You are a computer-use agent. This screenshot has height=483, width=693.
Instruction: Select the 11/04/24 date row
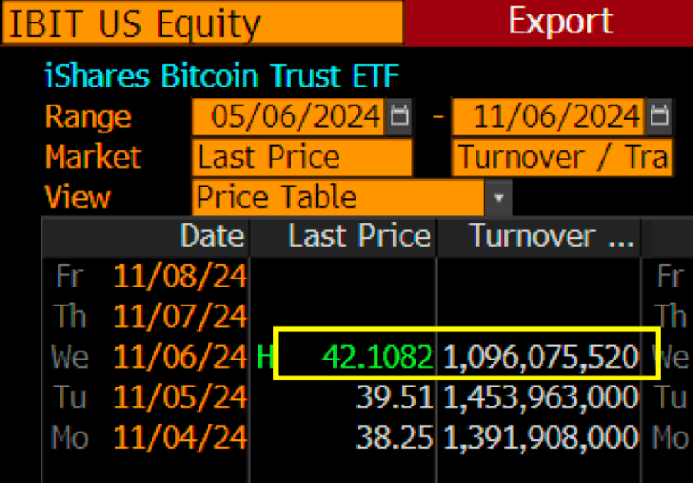(x=180, y=439)
